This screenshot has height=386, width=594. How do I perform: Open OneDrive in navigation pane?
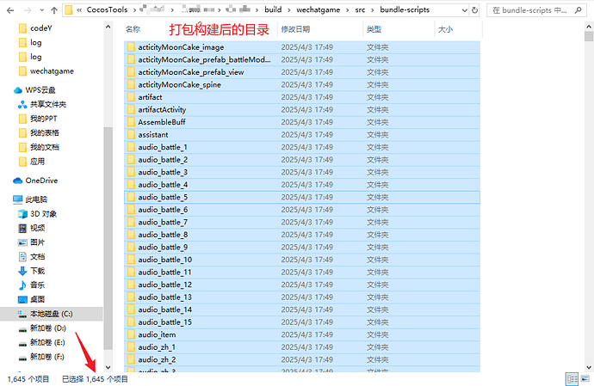(x=35, y=181)
